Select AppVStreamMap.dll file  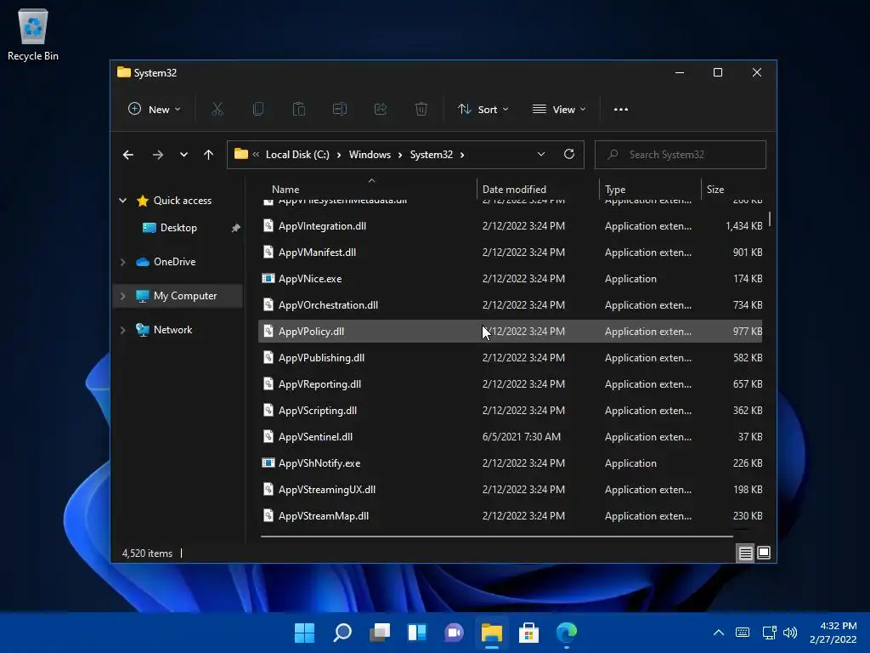(x=510, y=516)
